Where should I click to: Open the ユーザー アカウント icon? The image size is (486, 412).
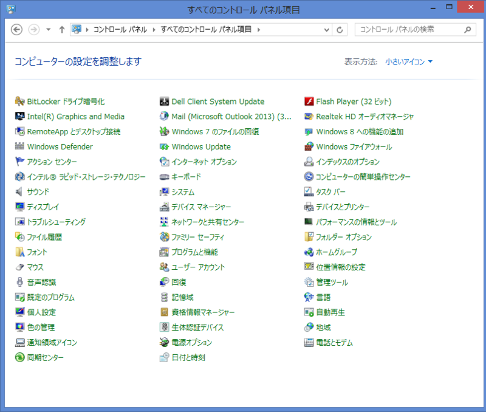pos(164,267)
